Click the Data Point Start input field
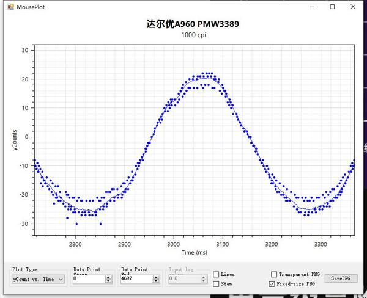Screen dimensions: 367x298 (89, 279)
